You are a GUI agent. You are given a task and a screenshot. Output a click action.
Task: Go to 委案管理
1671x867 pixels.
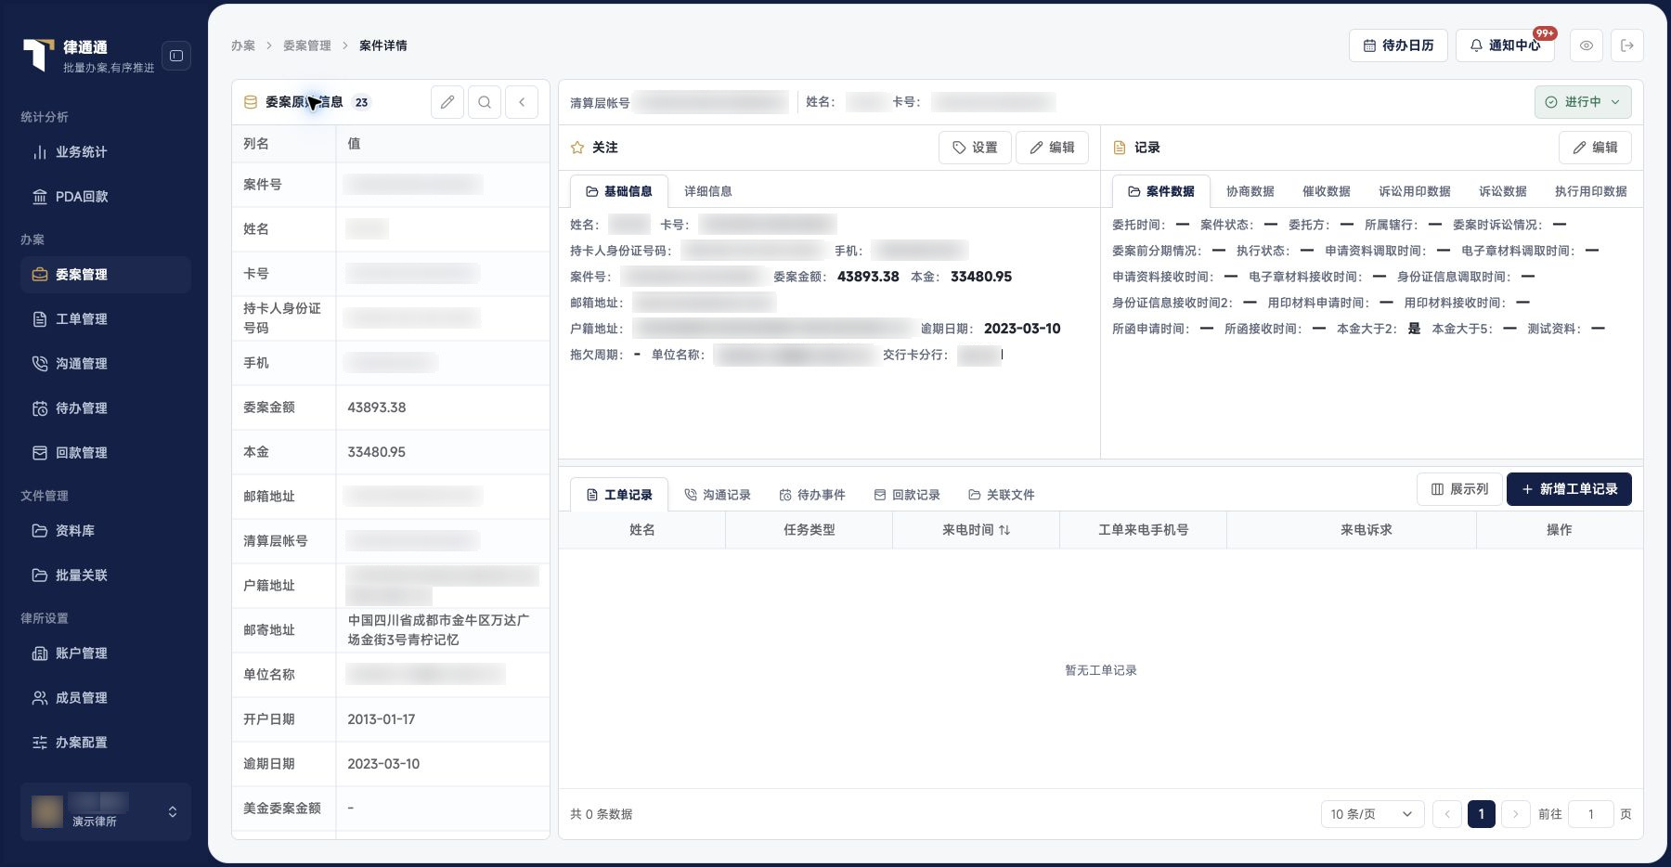click(x=105, y=275)
